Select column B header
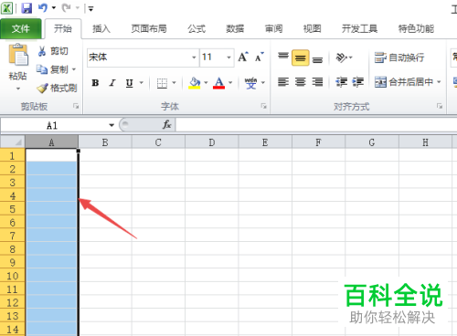This screenshot has width=457, height=336. (105, 142)
